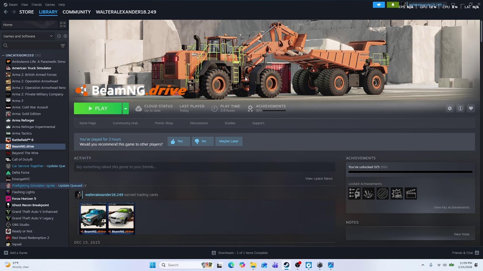The width and height of the screenshot is (483, 271).
Task: Select third locked achievement striped circle icon
Action: click(383, 193)
